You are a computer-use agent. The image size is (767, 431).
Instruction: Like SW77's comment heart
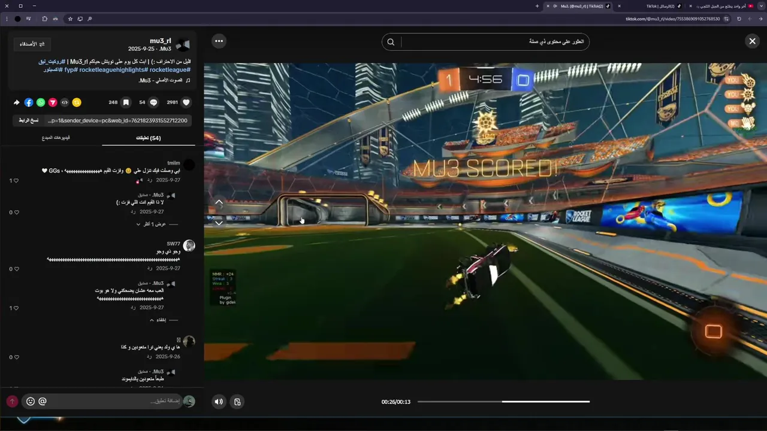[16, 269]
